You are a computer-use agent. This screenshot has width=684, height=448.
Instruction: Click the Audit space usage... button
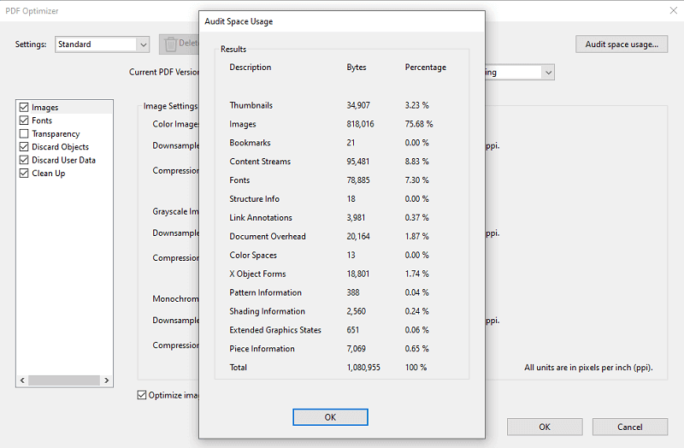(x=621, y=44)
